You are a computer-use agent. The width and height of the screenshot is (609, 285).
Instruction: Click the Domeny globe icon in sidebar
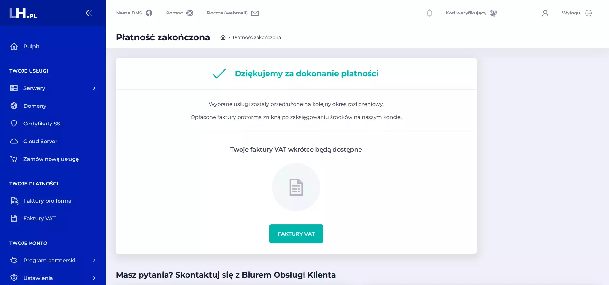tap(14, 106)
